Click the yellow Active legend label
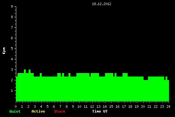This screenshot has height=117, width=175. [x=38, y=111]
